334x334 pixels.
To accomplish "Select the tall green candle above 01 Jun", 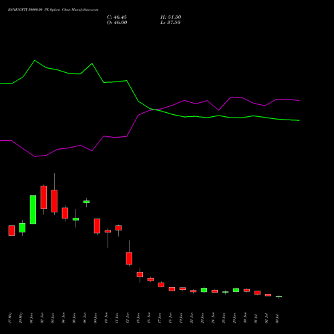I will point(33,210).
